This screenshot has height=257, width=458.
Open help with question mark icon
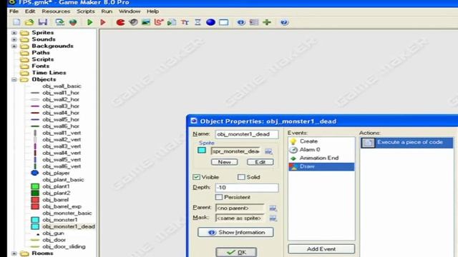[x=284, y=22]
